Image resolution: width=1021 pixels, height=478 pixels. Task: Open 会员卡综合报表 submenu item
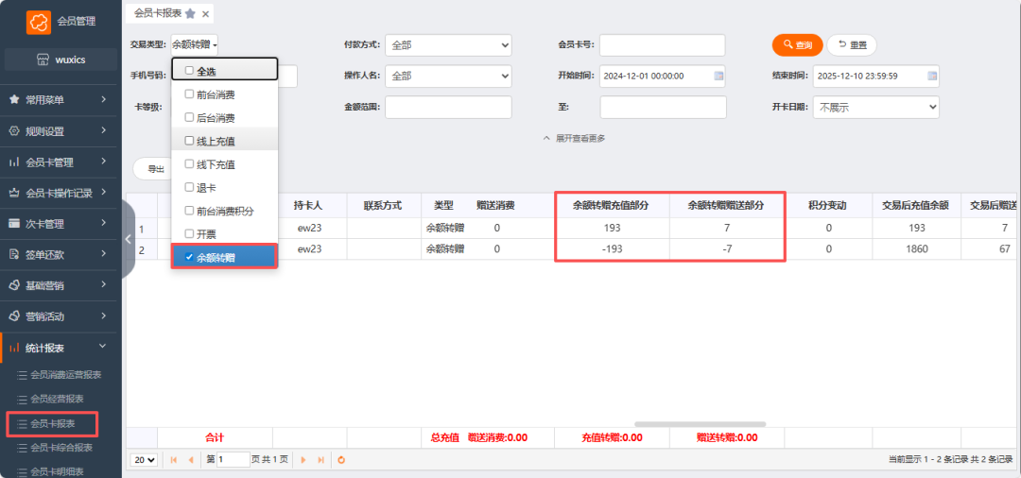point(61,448)
